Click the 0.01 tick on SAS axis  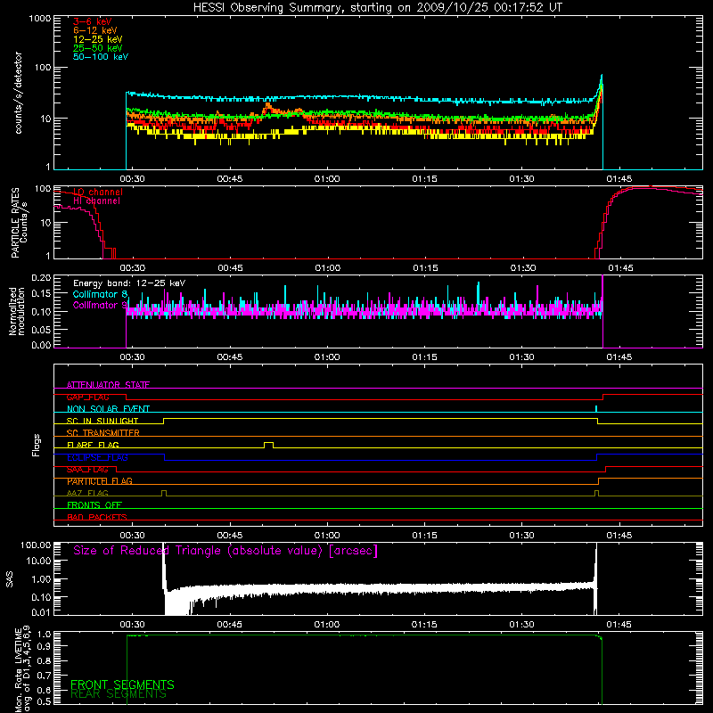click(x=41, y=612)
